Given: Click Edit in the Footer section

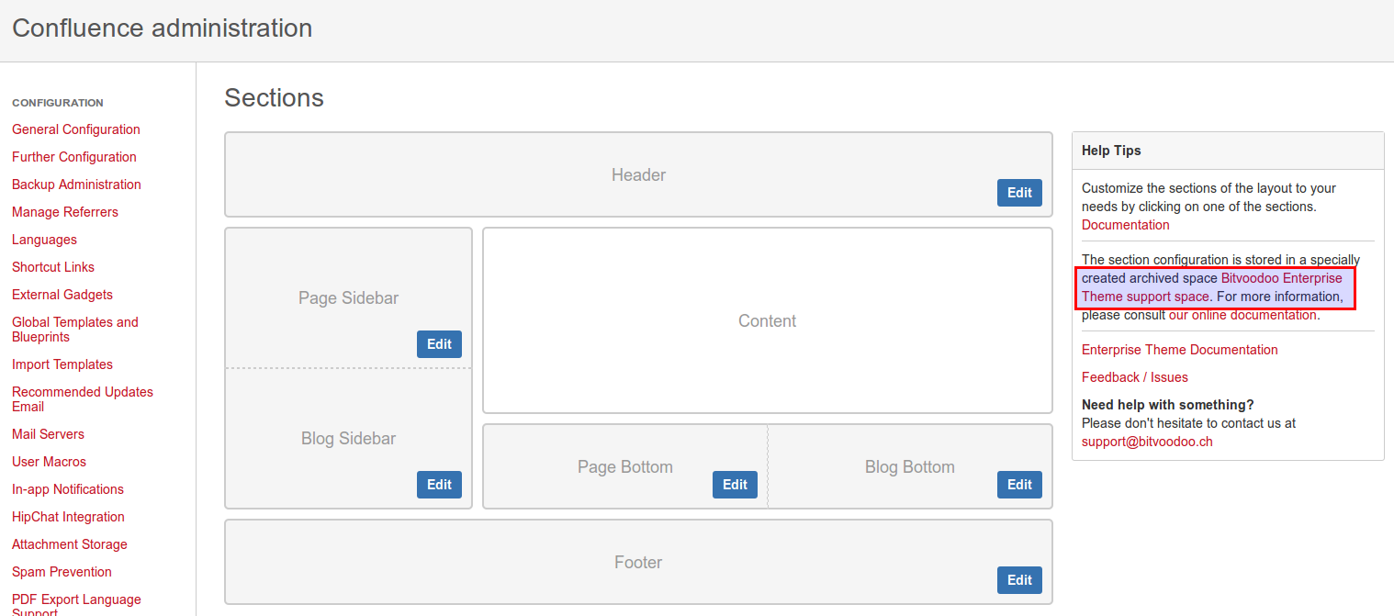Looking at the screenshot, I should tap(1019, 580).
